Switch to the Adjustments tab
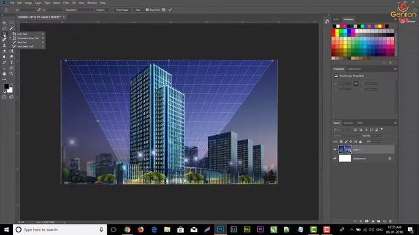The width and height of the screenshot is (419, 235). point(354,69)
